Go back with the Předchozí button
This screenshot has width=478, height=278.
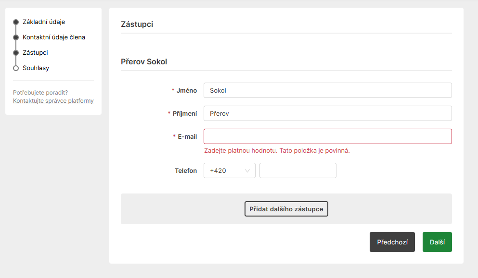click(x=392, y=242)
